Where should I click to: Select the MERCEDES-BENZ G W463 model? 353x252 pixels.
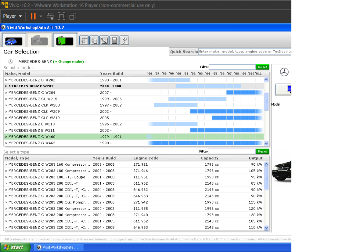(134, 143)
